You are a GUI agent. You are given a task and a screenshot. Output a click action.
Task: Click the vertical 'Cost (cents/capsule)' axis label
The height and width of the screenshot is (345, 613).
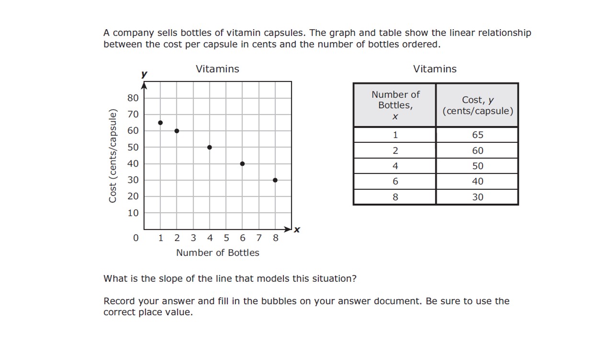[x=113, y=156]
